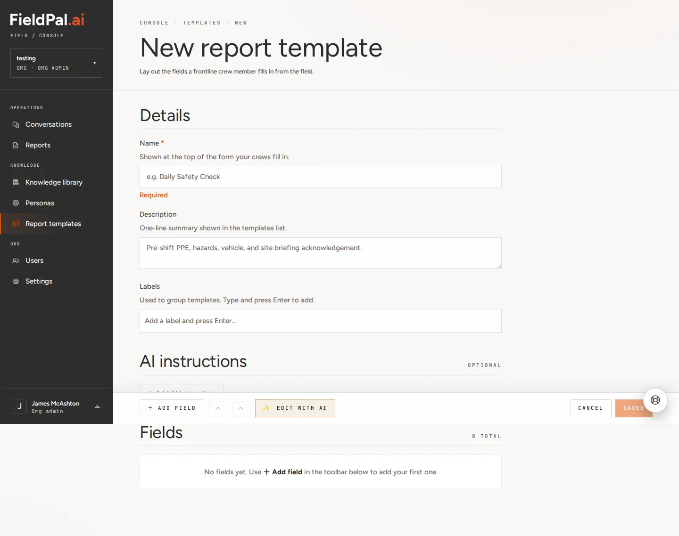Image resolution: width=679 pixels, height=536 pixels.
Task: Go to TEMPLATES breadcrumb
Action: (x=202, y=23)
